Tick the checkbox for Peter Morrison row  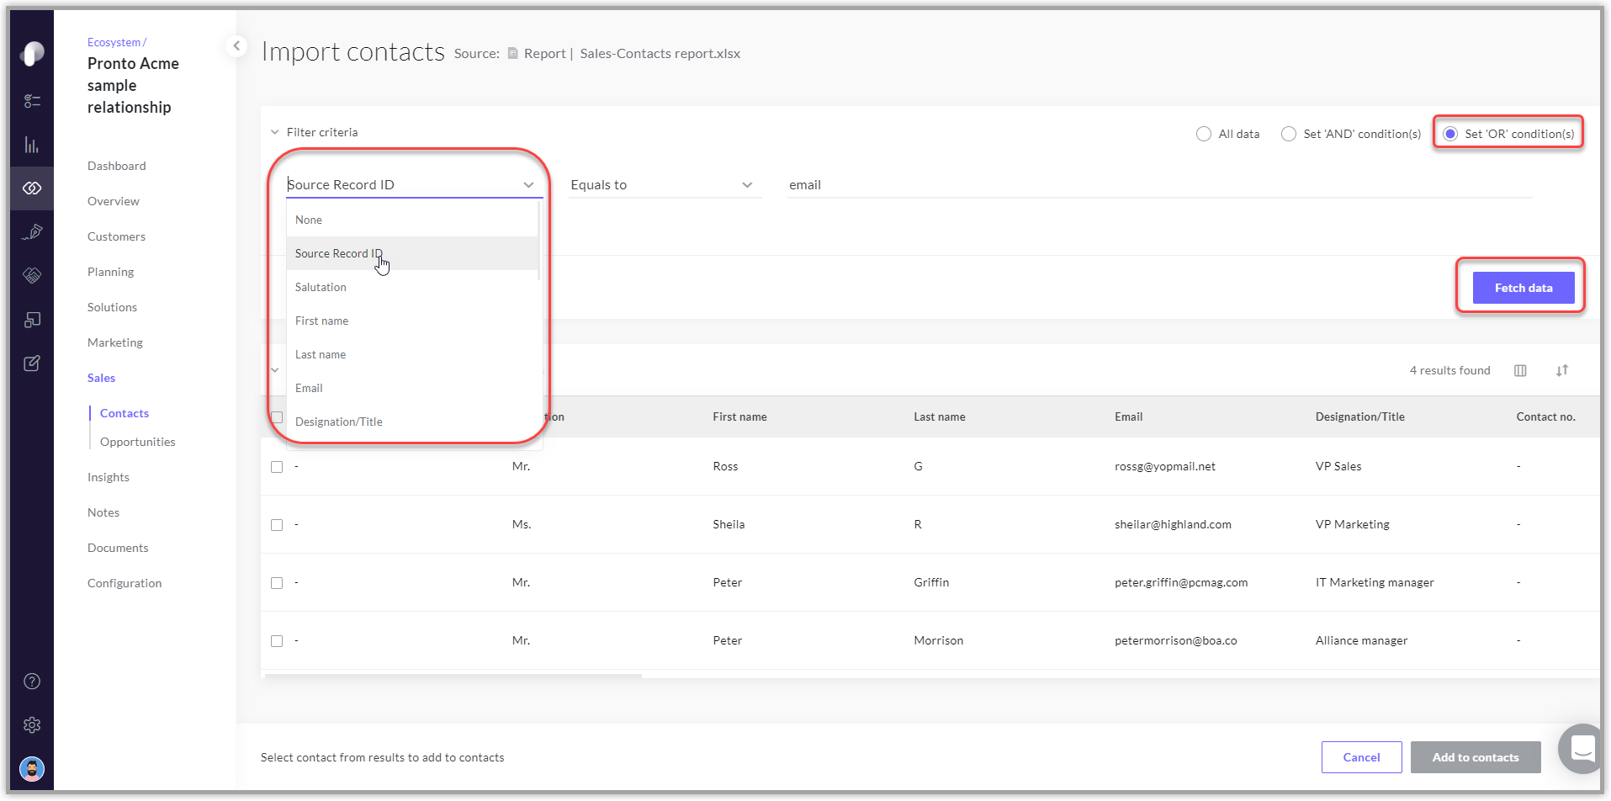[277, 641]
